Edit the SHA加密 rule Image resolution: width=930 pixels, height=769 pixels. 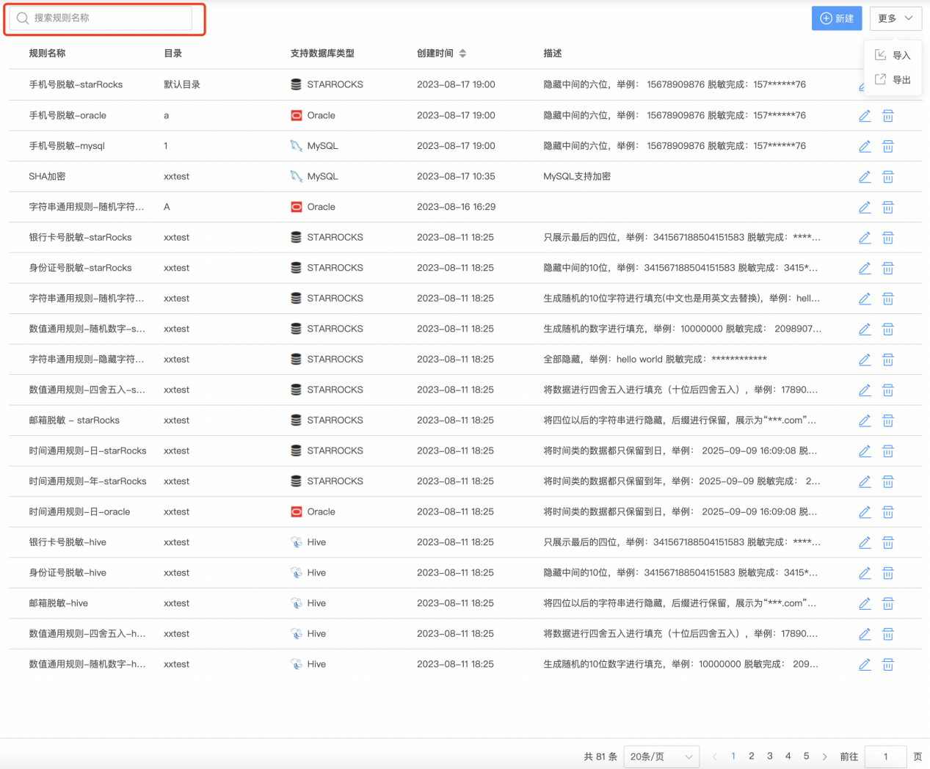coord(865,177)
